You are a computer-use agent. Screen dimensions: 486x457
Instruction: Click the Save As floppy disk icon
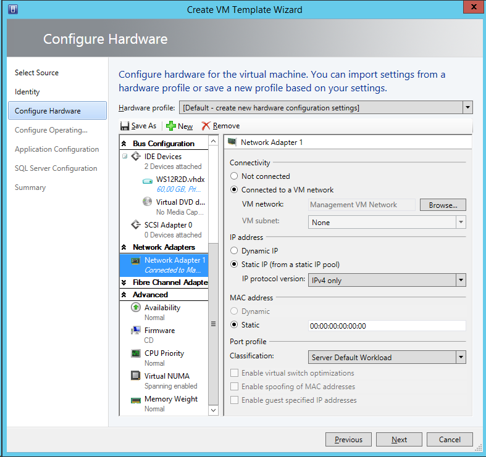click(x=125, y=126)
